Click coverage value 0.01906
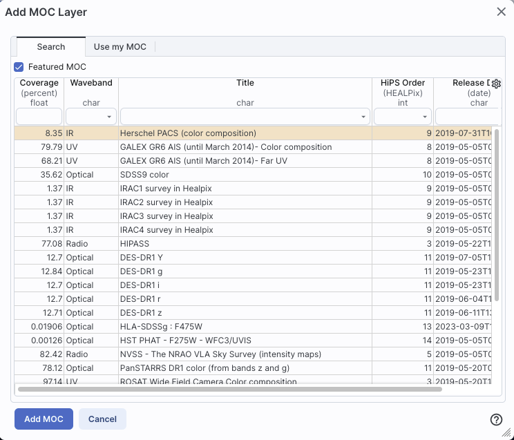The image size is (514, 440). point(46,327)
